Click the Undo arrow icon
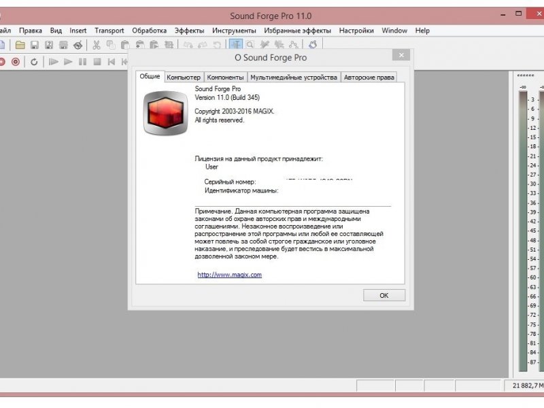The height and width of the screenshot is (408, 544). 188,45
